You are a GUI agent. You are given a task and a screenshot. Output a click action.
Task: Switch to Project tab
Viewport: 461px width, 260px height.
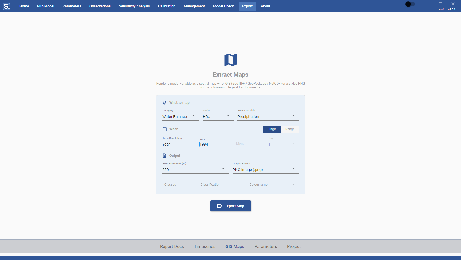click(x=294, y=246)
